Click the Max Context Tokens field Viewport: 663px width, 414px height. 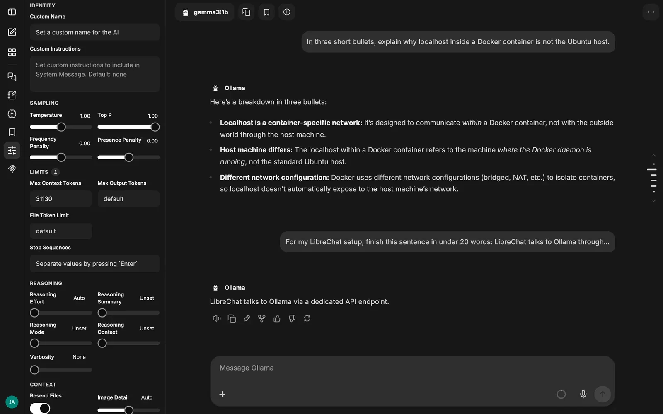pyautogui.click(x=61, y=199)
